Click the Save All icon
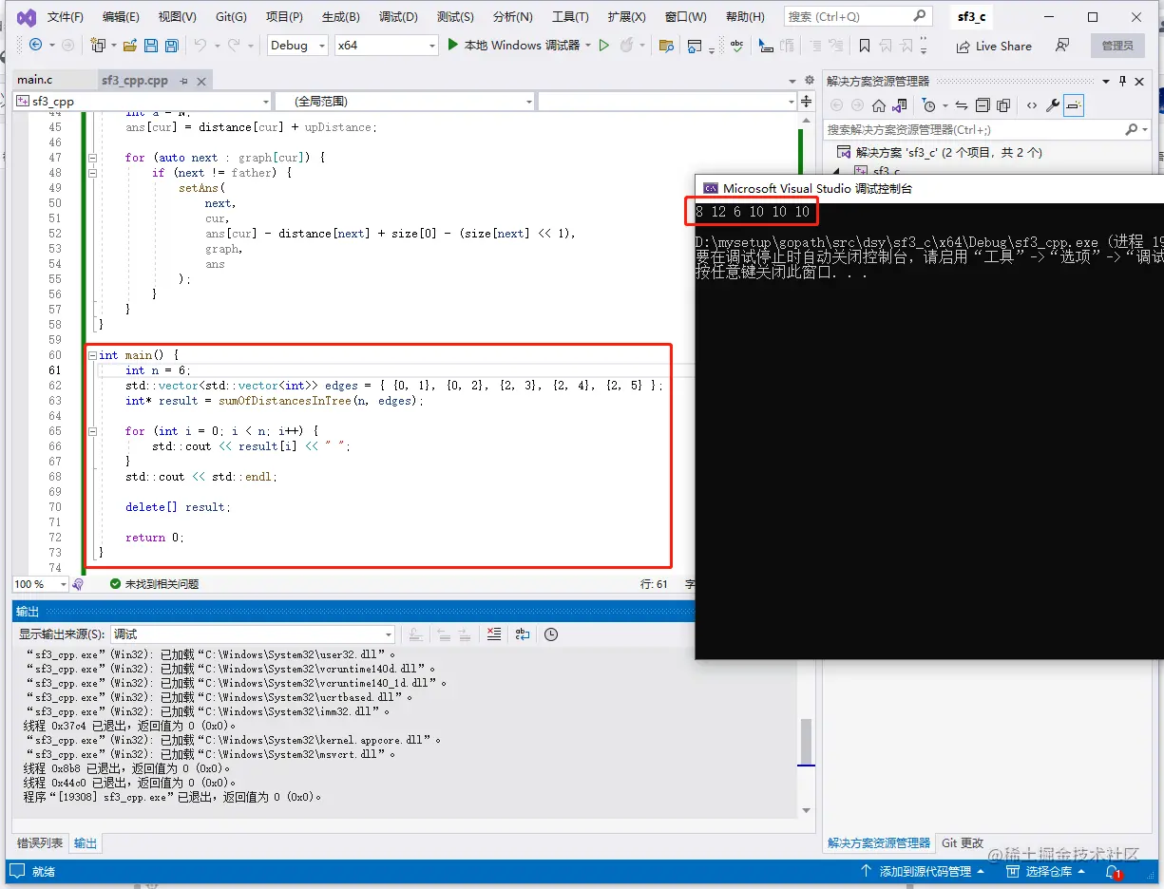Image resolution: width=1164 pixels, height=889 pixels. (x=171, y=45)
